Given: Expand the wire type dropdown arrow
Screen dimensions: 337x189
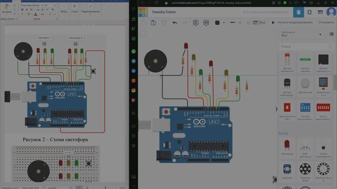Looking at the screenshot, I should [240, 23].
